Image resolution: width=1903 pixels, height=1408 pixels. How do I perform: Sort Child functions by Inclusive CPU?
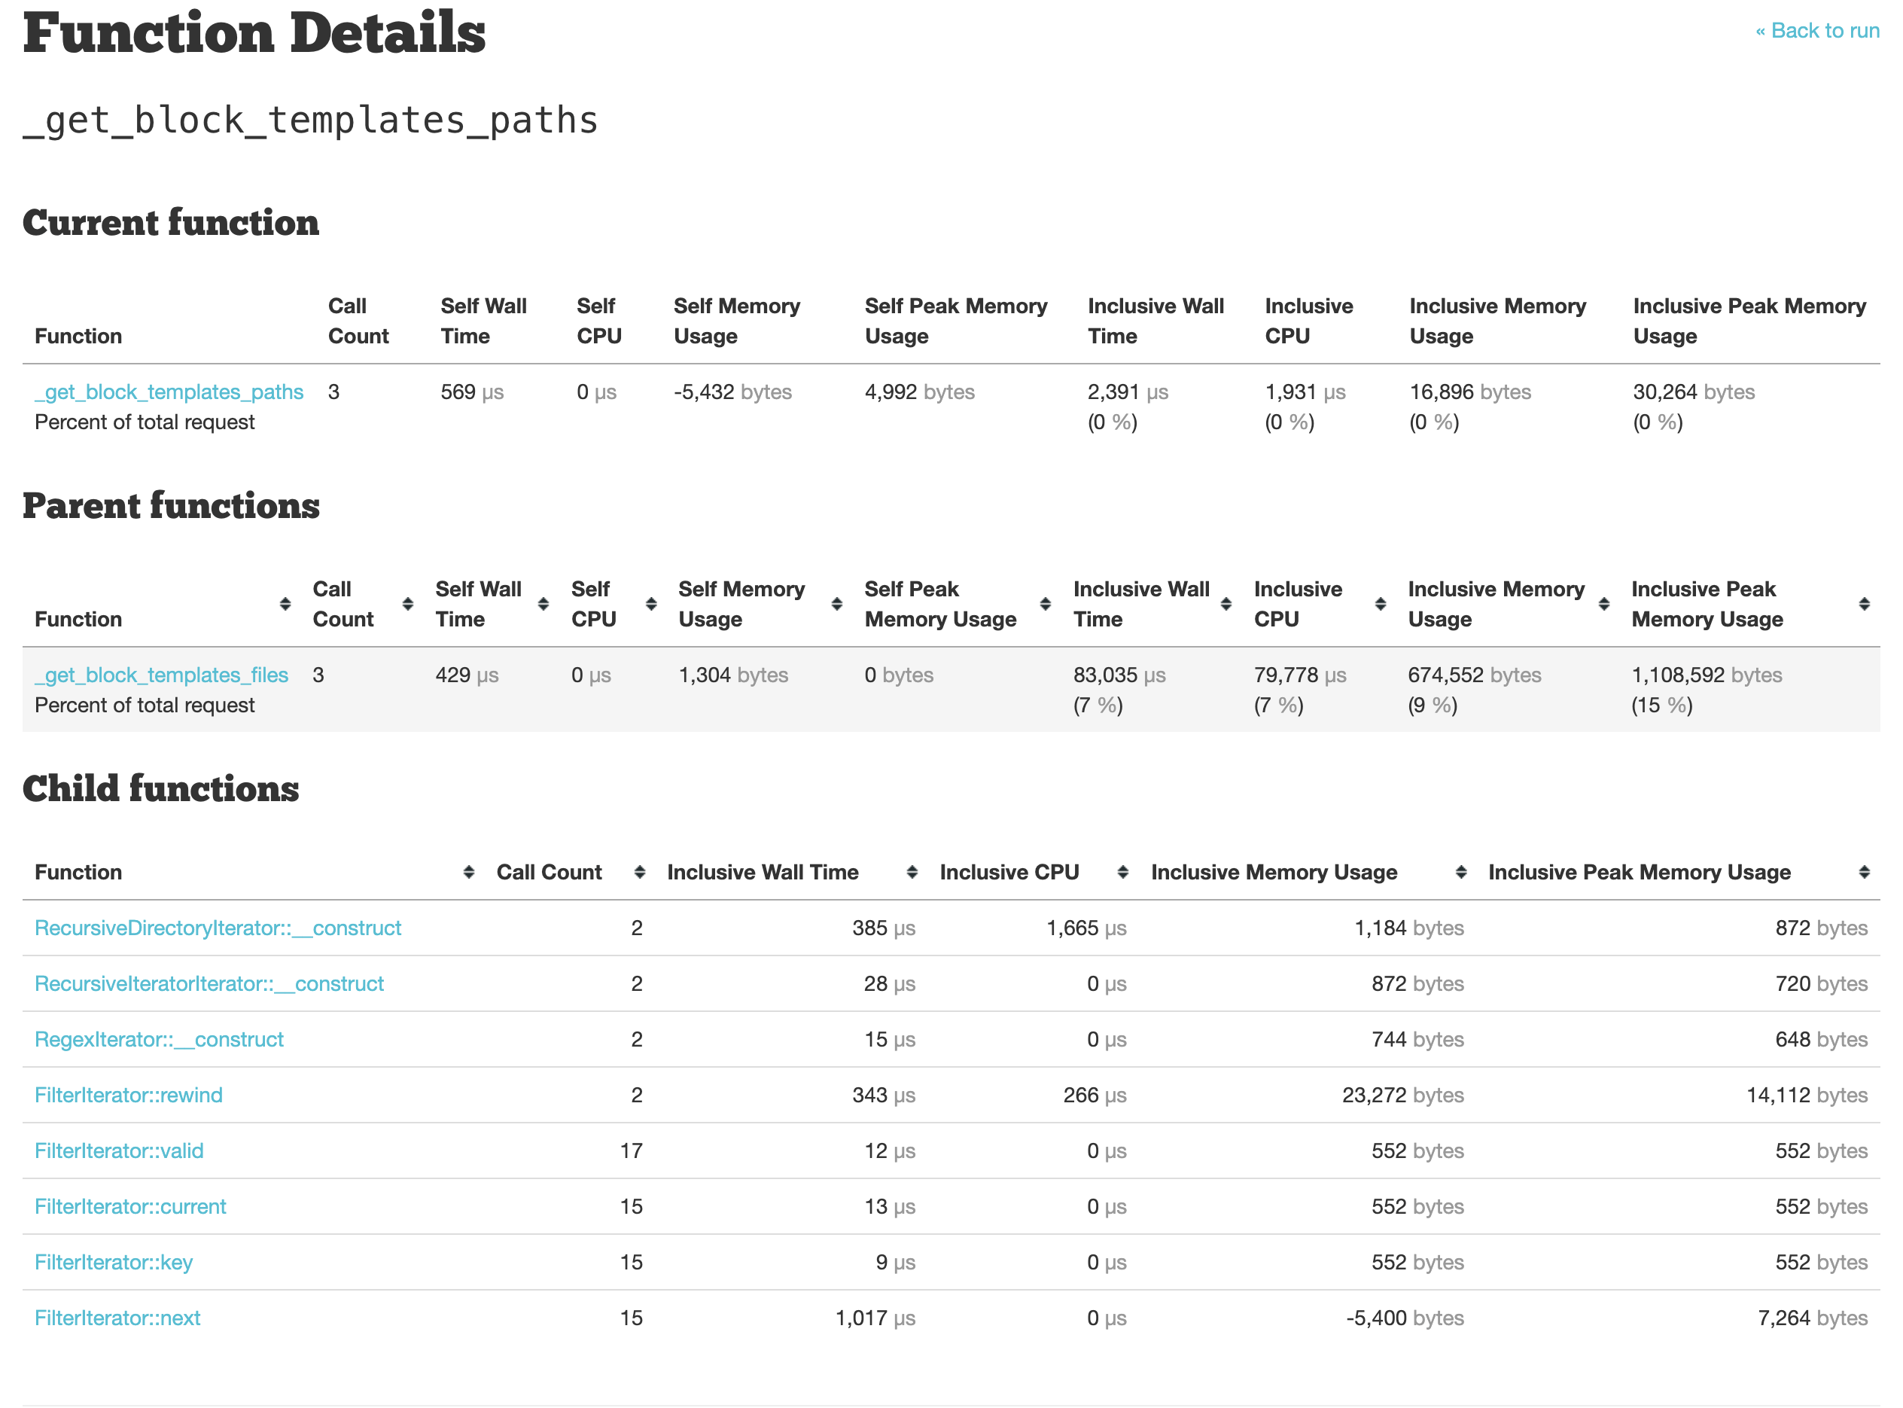coord(1009,872)
